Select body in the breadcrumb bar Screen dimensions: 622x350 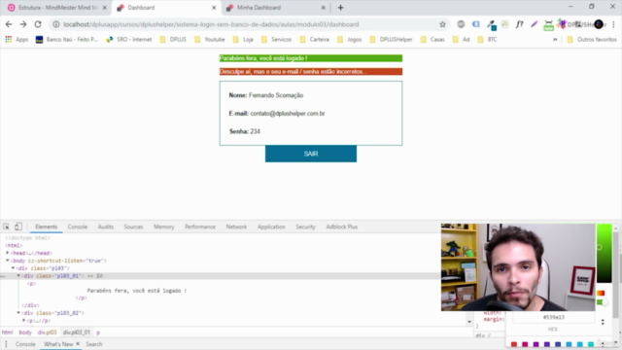(25, 332)
